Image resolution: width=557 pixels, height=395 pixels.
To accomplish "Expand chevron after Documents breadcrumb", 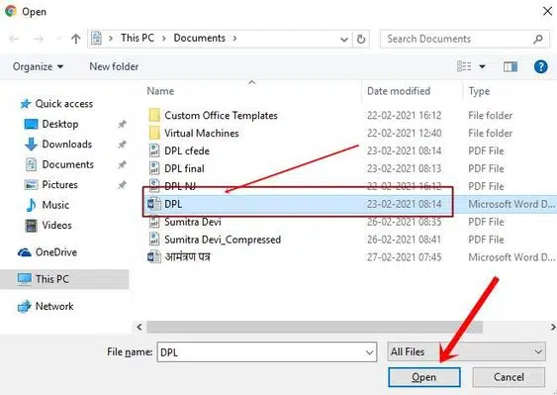I will click(x=234, y=39).
